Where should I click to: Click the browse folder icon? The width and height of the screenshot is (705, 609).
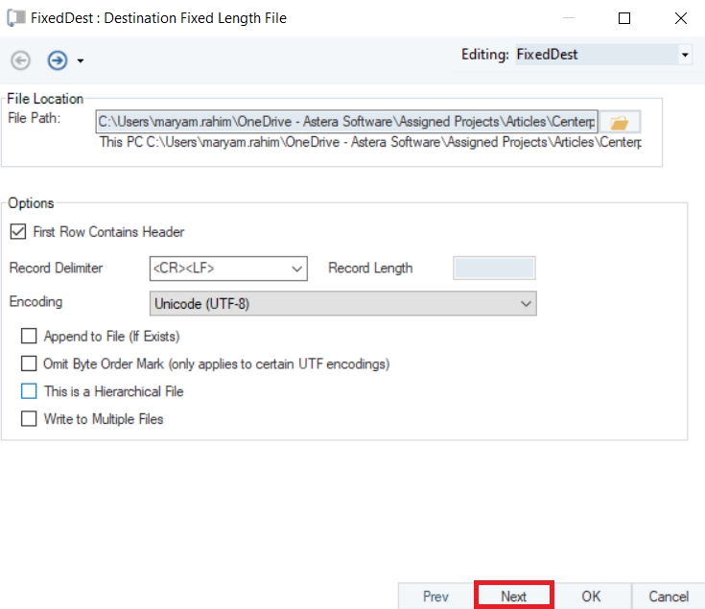point(620,123)
